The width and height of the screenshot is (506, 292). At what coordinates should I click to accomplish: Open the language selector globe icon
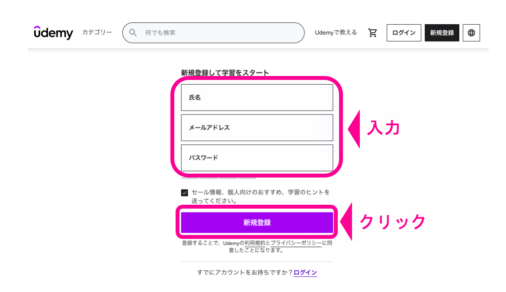[x=471, y=32]
